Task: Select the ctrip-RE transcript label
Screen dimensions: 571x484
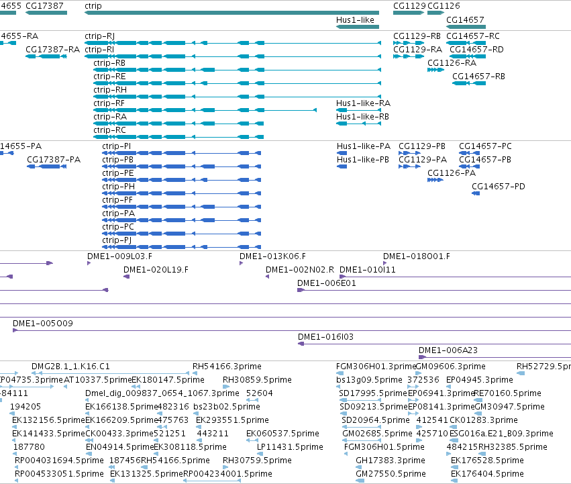Action: [x=109, y=77]
